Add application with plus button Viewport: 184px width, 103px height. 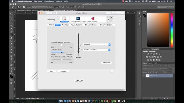[112, 17]
